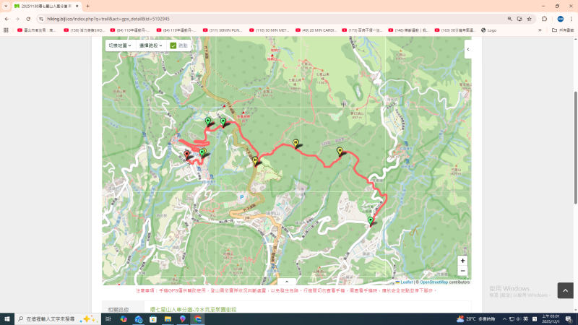Click the map zoom in plus button
Viewport: 578px width, 325px height.
point(462,261)
